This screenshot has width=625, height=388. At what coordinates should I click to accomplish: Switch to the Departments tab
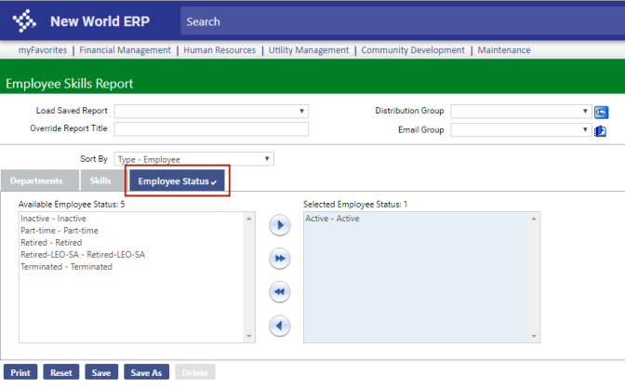(40, 181)
